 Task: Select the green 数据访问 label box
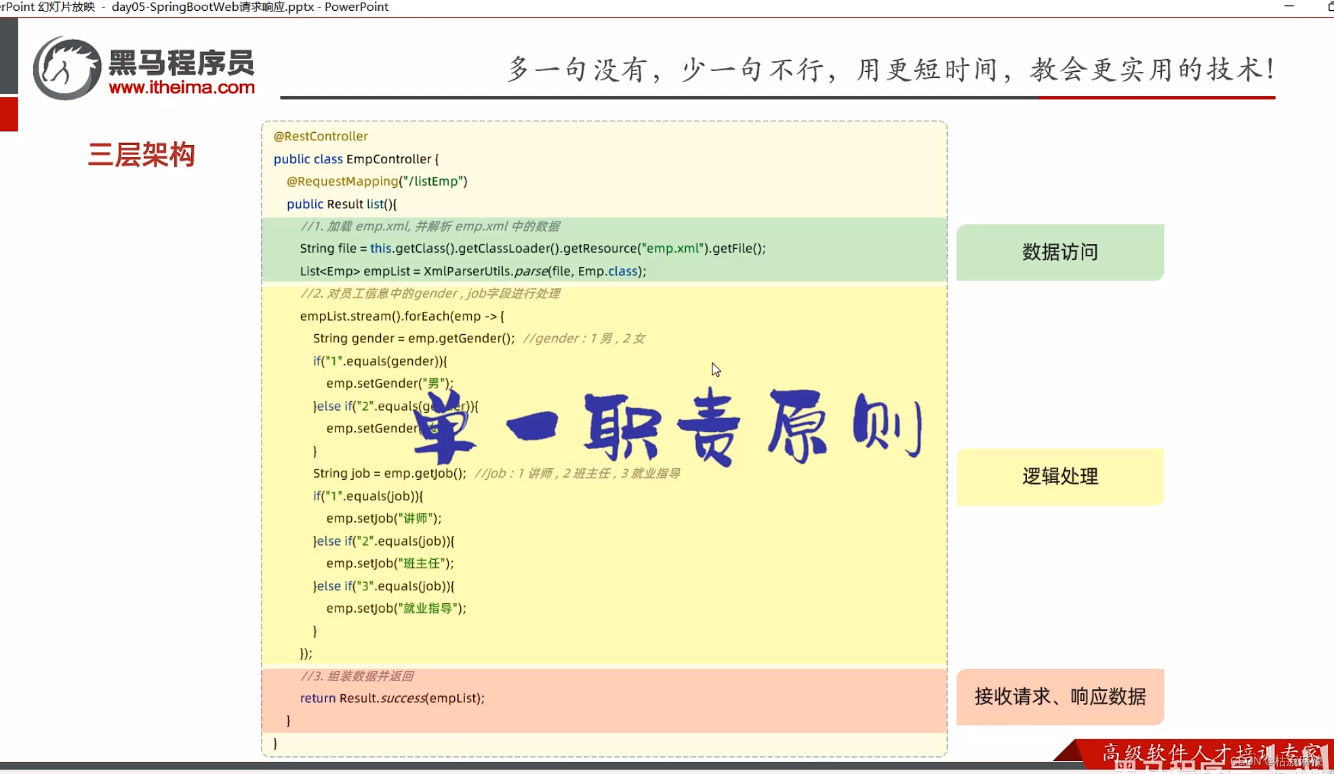click(x=1059, y=252)
